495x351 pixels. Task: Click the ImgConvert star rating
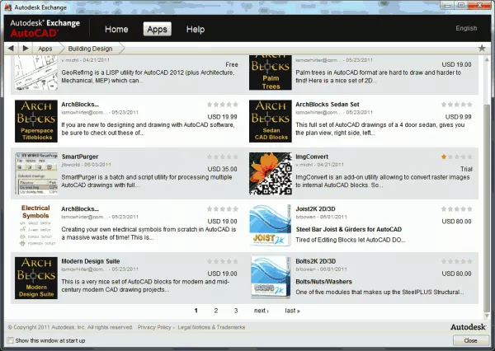pyautogui.click(x=456, y=157)
